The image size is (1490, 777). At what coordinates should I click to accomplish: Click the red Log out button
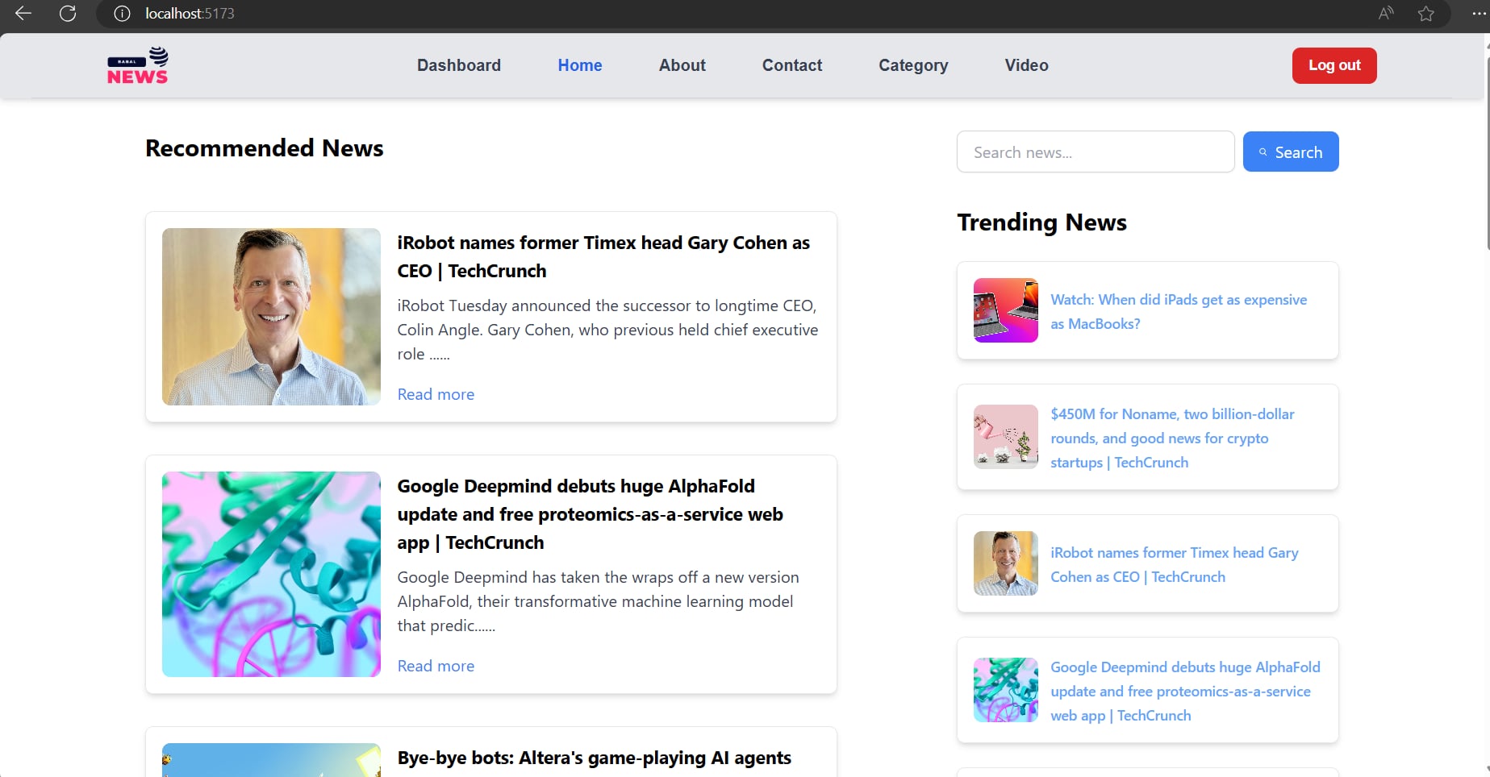(x=1334, y=65)
